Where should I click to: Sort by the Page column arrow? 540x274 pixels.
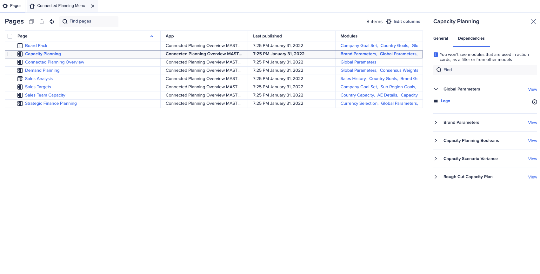coord(152,36)
